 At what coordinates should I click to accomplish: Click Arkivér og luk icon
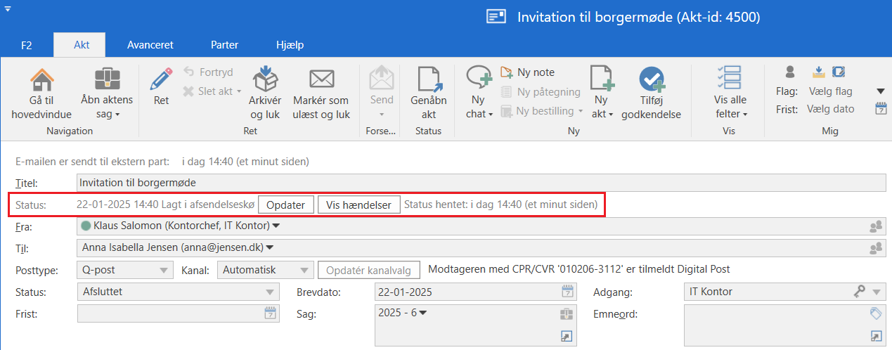coord(265,79)
